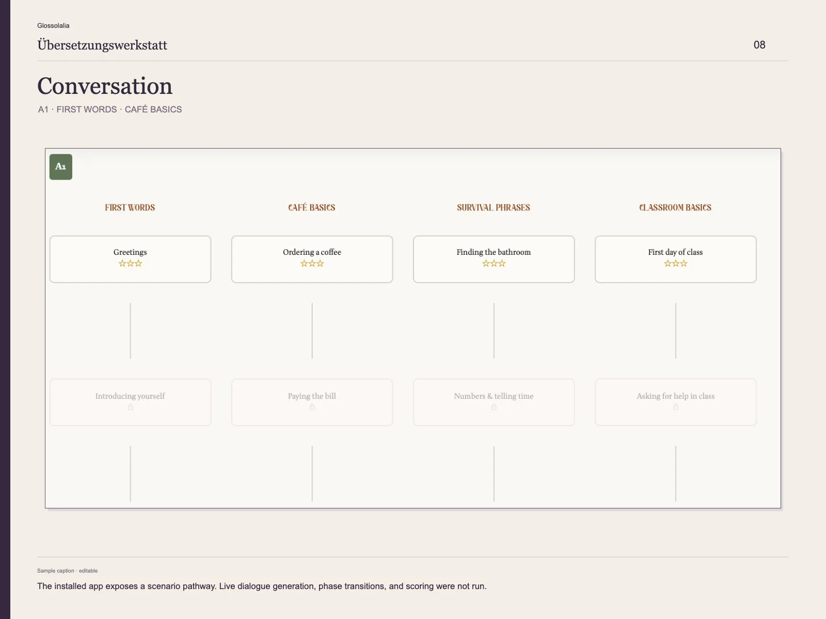Image resolution: width=826 pixels, height=619 pixels.
Task: Click the Glossolalia label at top
Action: (x=53, y=25)
